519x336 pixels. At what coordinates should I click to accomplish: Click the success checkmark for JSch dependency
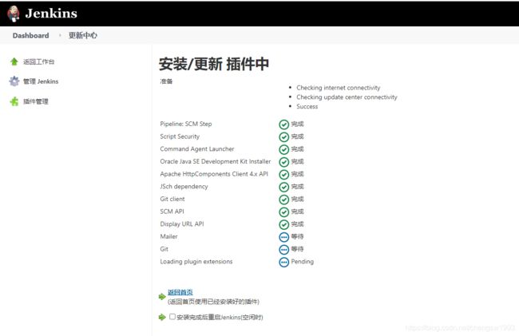point(284,187)
